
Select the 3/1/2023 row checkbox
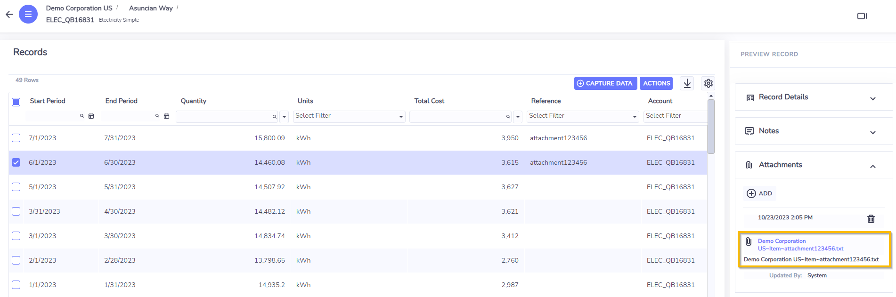(16, 236)
